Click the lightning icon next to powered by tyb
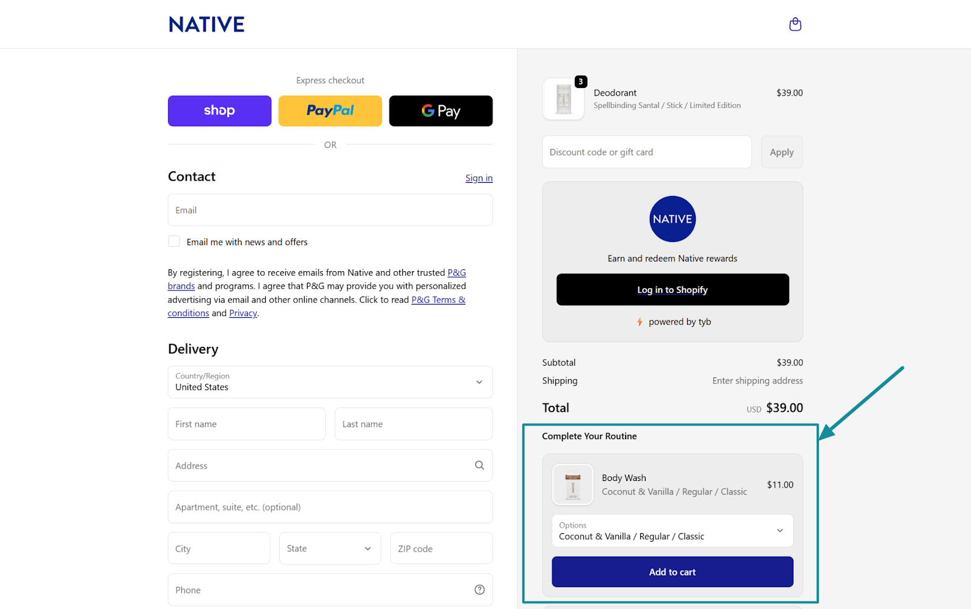Image resolution: width=971 pixels, height=609 pixels. click(x=640, y=321)
